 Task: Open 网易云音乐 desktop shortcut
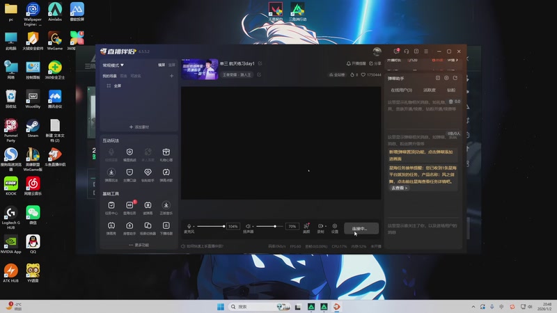33,186
